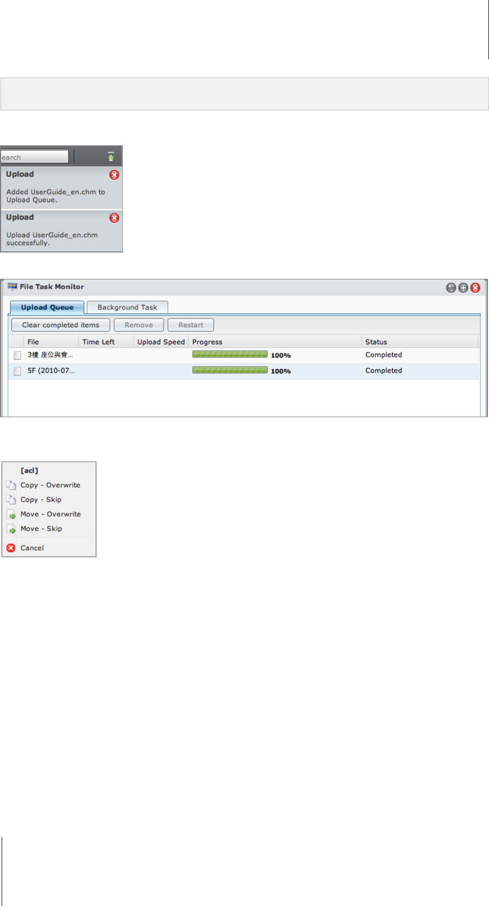Select the 3樓 座位與會 file name
Screen dimensions: 489x906
tap(50, 355)
